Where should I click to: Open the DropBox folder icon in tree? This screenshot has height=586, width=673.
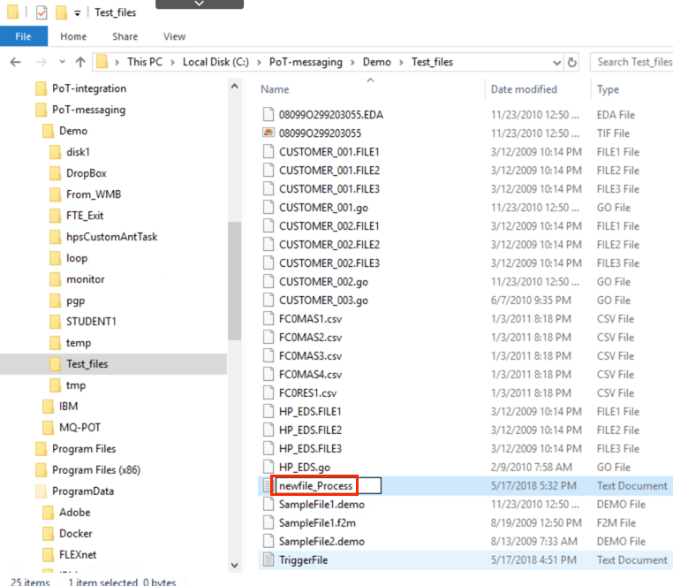(55, 173)
